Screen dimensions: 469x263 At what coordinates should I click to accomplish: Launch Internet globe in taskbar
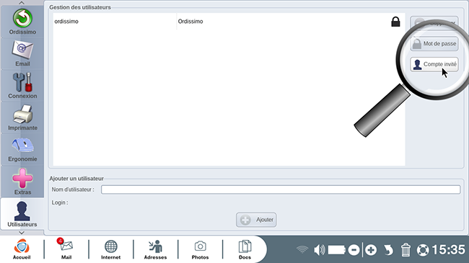(x=110, y=249)
